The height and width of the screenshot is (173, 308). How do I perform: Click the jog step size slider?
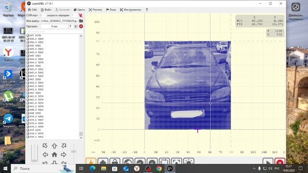pyautogui.click(x=74, y=153)
